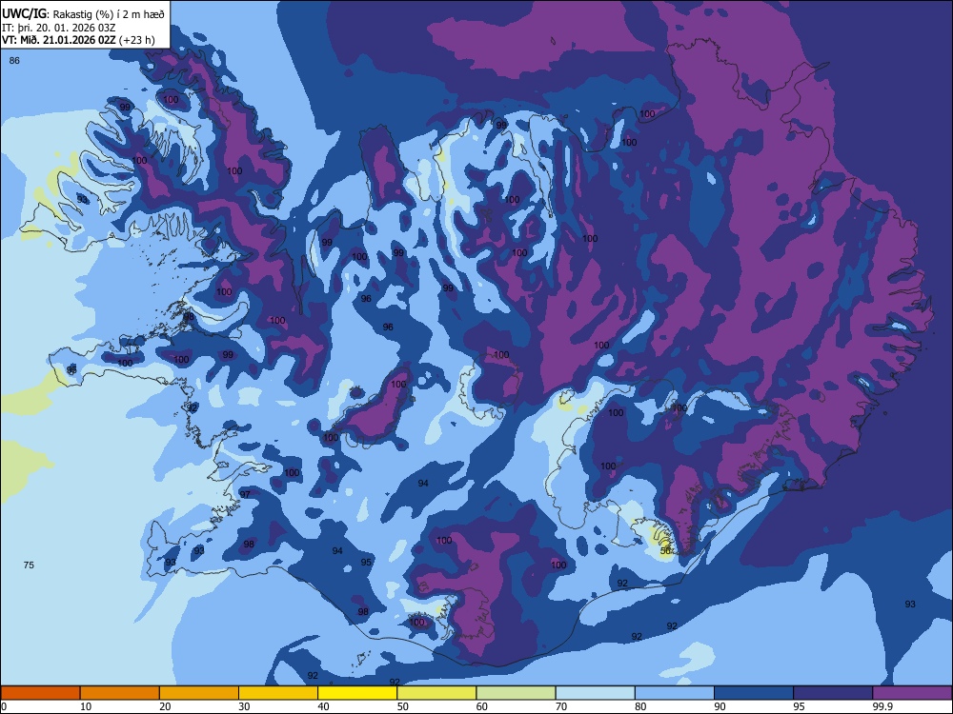The height and width of the screenshot is (714, 953).
Task: Click the map value '97' on the southwest coast
Action: point(245,495)
